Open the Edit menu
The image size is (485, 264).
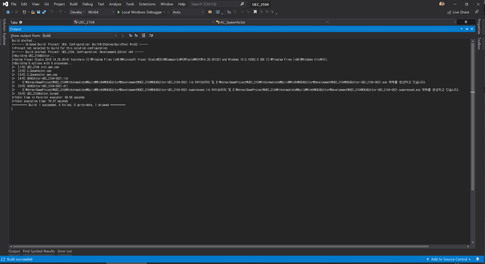24,4
